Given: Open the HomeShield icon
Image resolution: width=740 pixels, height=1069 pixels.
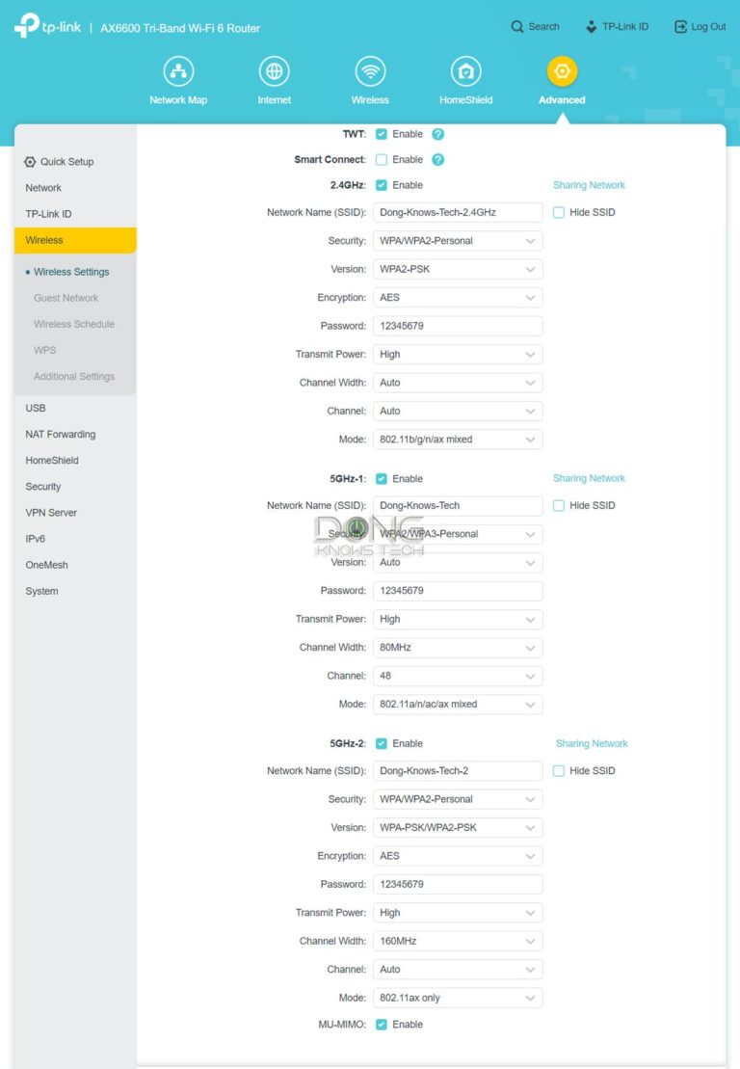Looking at the screenshot, I should click(x=466, y=71).
